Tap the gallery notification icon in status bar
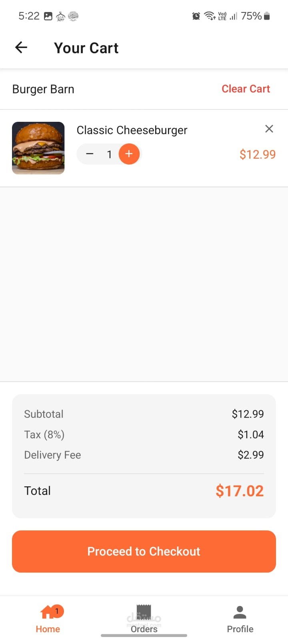The image size is (288, 641). click(48, 16)
